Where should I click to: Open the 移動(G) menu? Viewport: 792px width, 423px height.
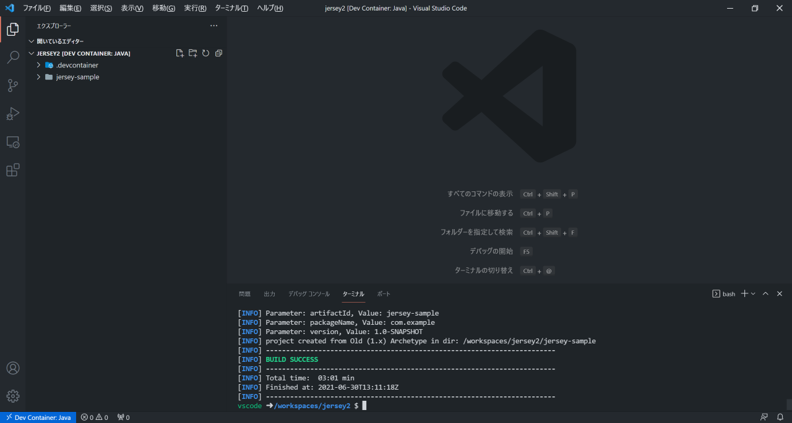tap(163, 8)
